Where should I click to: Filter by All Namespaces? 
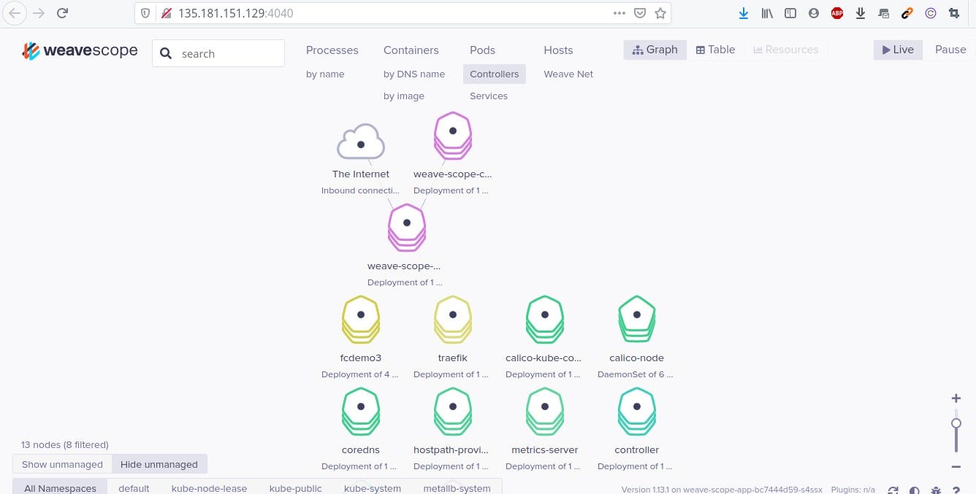tap(60, 487)
